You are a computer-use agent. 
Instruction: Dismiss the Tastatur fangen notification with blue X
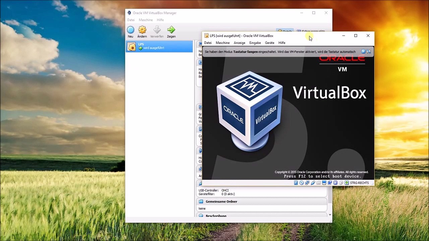363,52
